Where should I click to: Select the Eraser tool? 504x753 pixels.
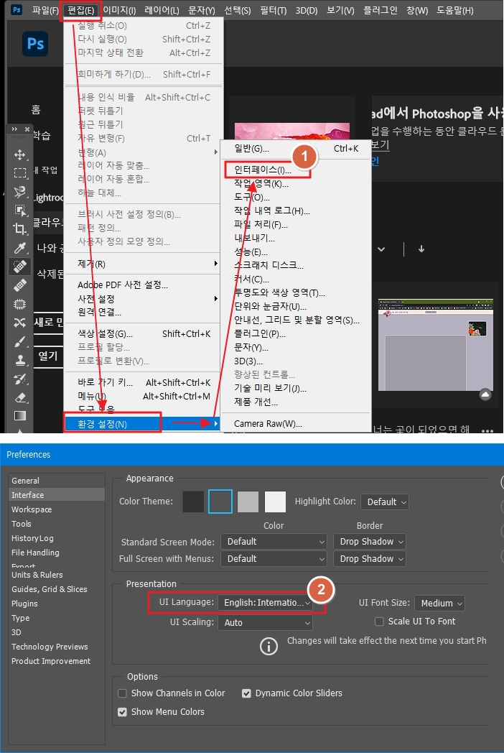[x=19, y=397]
